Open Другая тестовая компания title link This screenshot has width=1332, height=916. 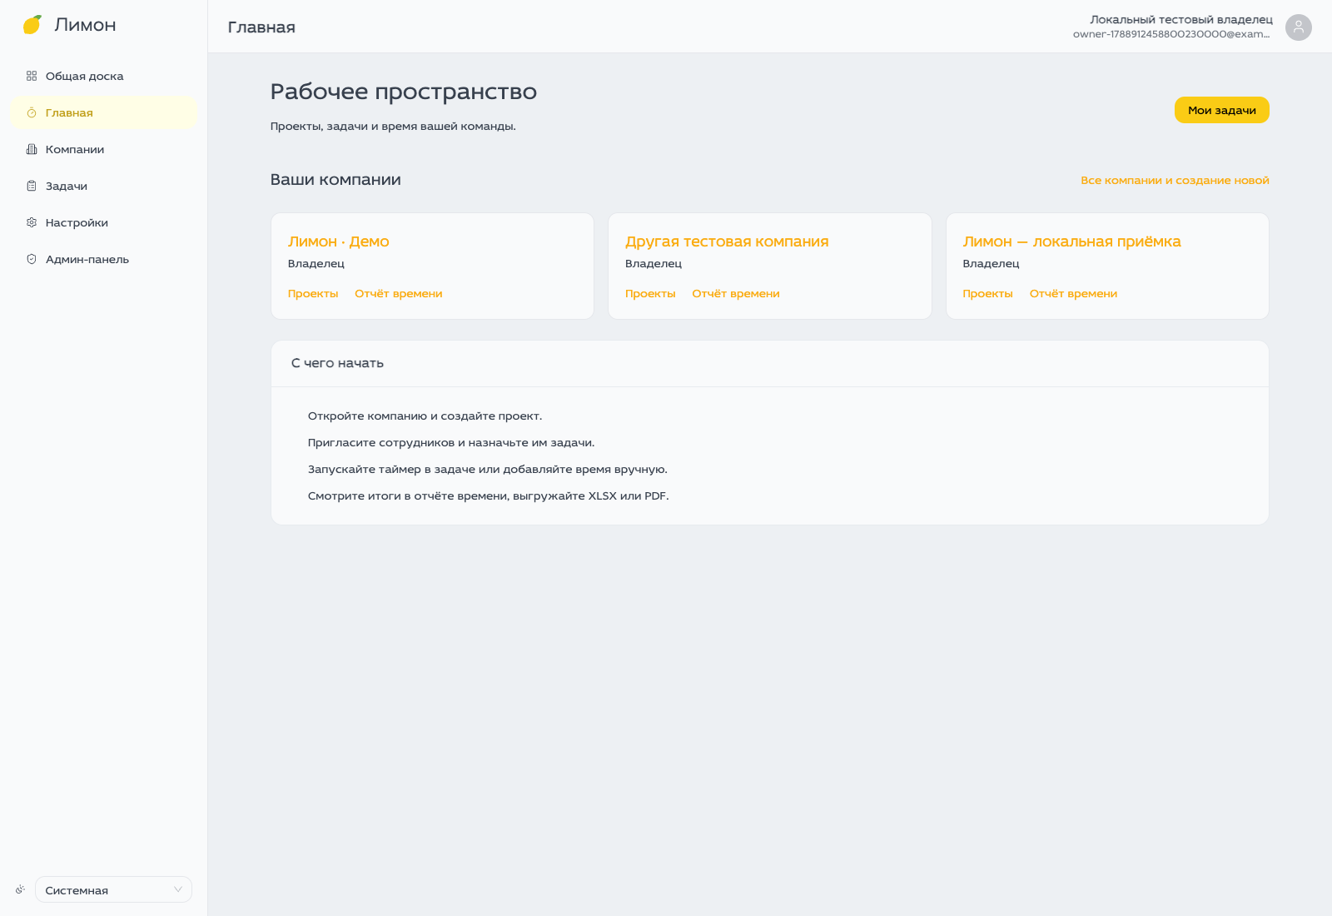pyautogui.click(x=727, y=241)
